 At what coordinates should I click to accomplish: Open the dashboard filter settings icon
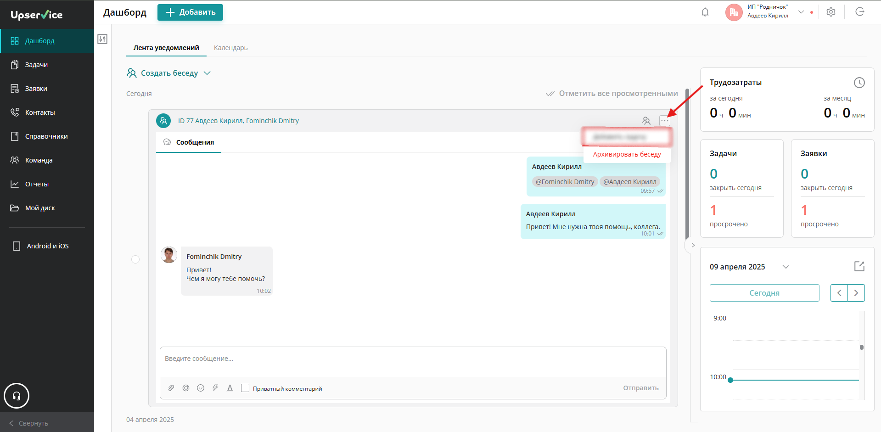click(x=102, y=39)
